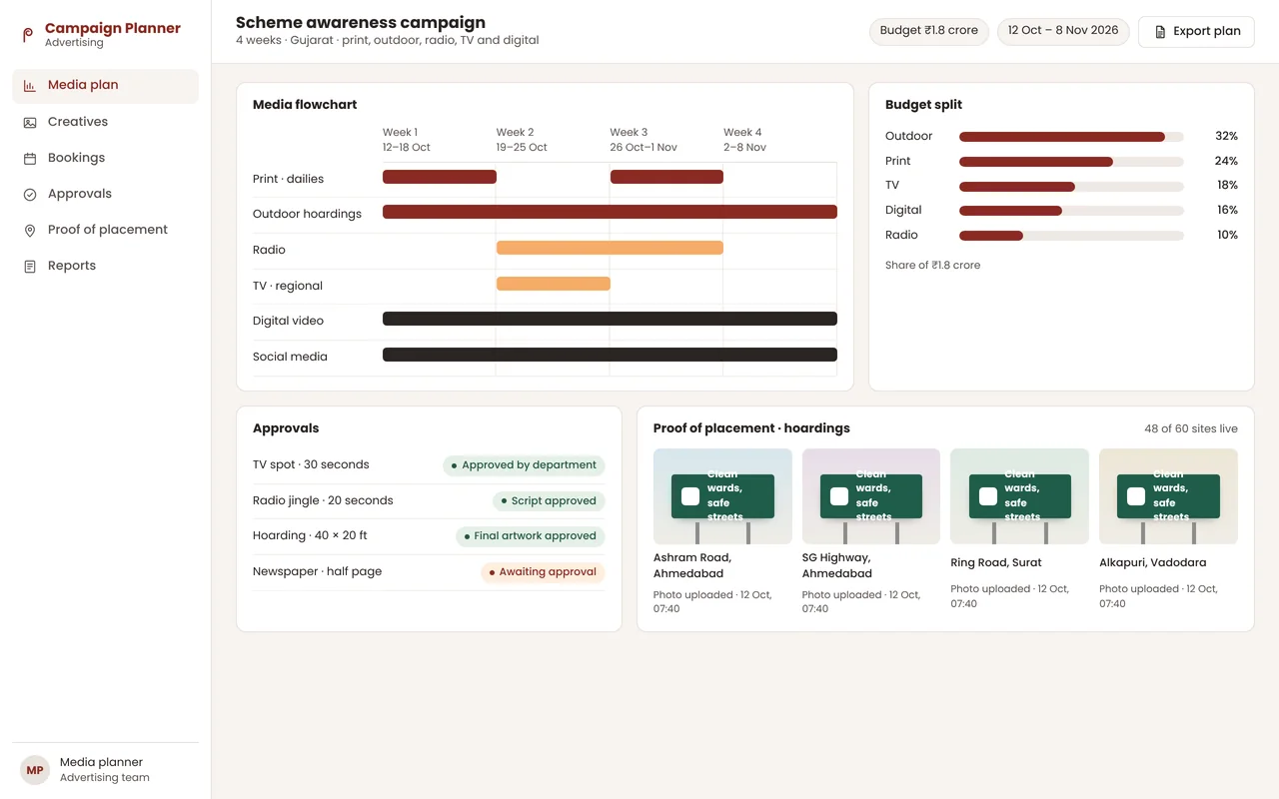Click the '48 of 60 sites live' text
The width and height of the screenshot is (1279, 799).
click(x=1191, y=429)
